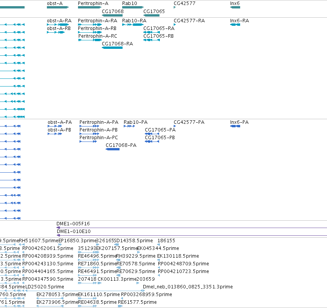327x308 pixels.
Task: Select the Rab10-RA transcript label
Action: tap(134, 21)
